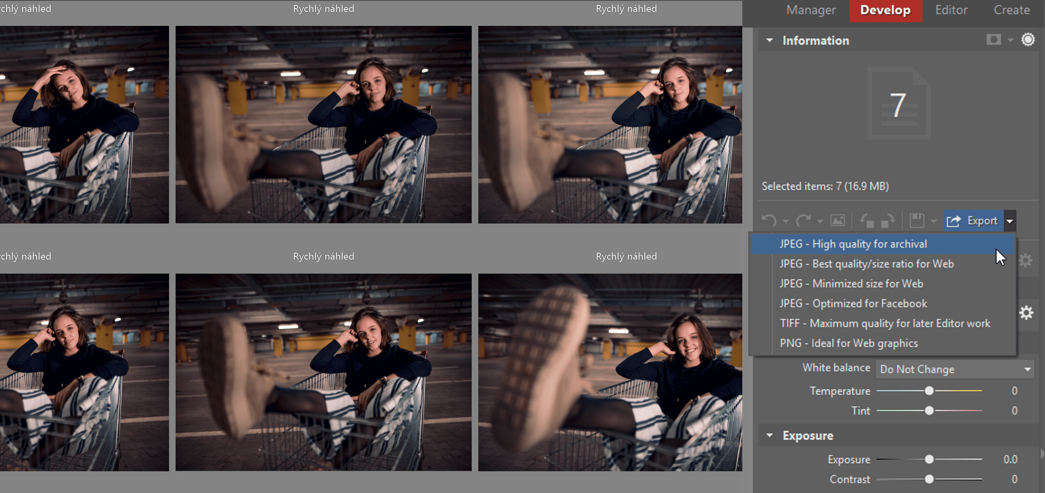Switch to the Editor tab

[x=951, y=10]
